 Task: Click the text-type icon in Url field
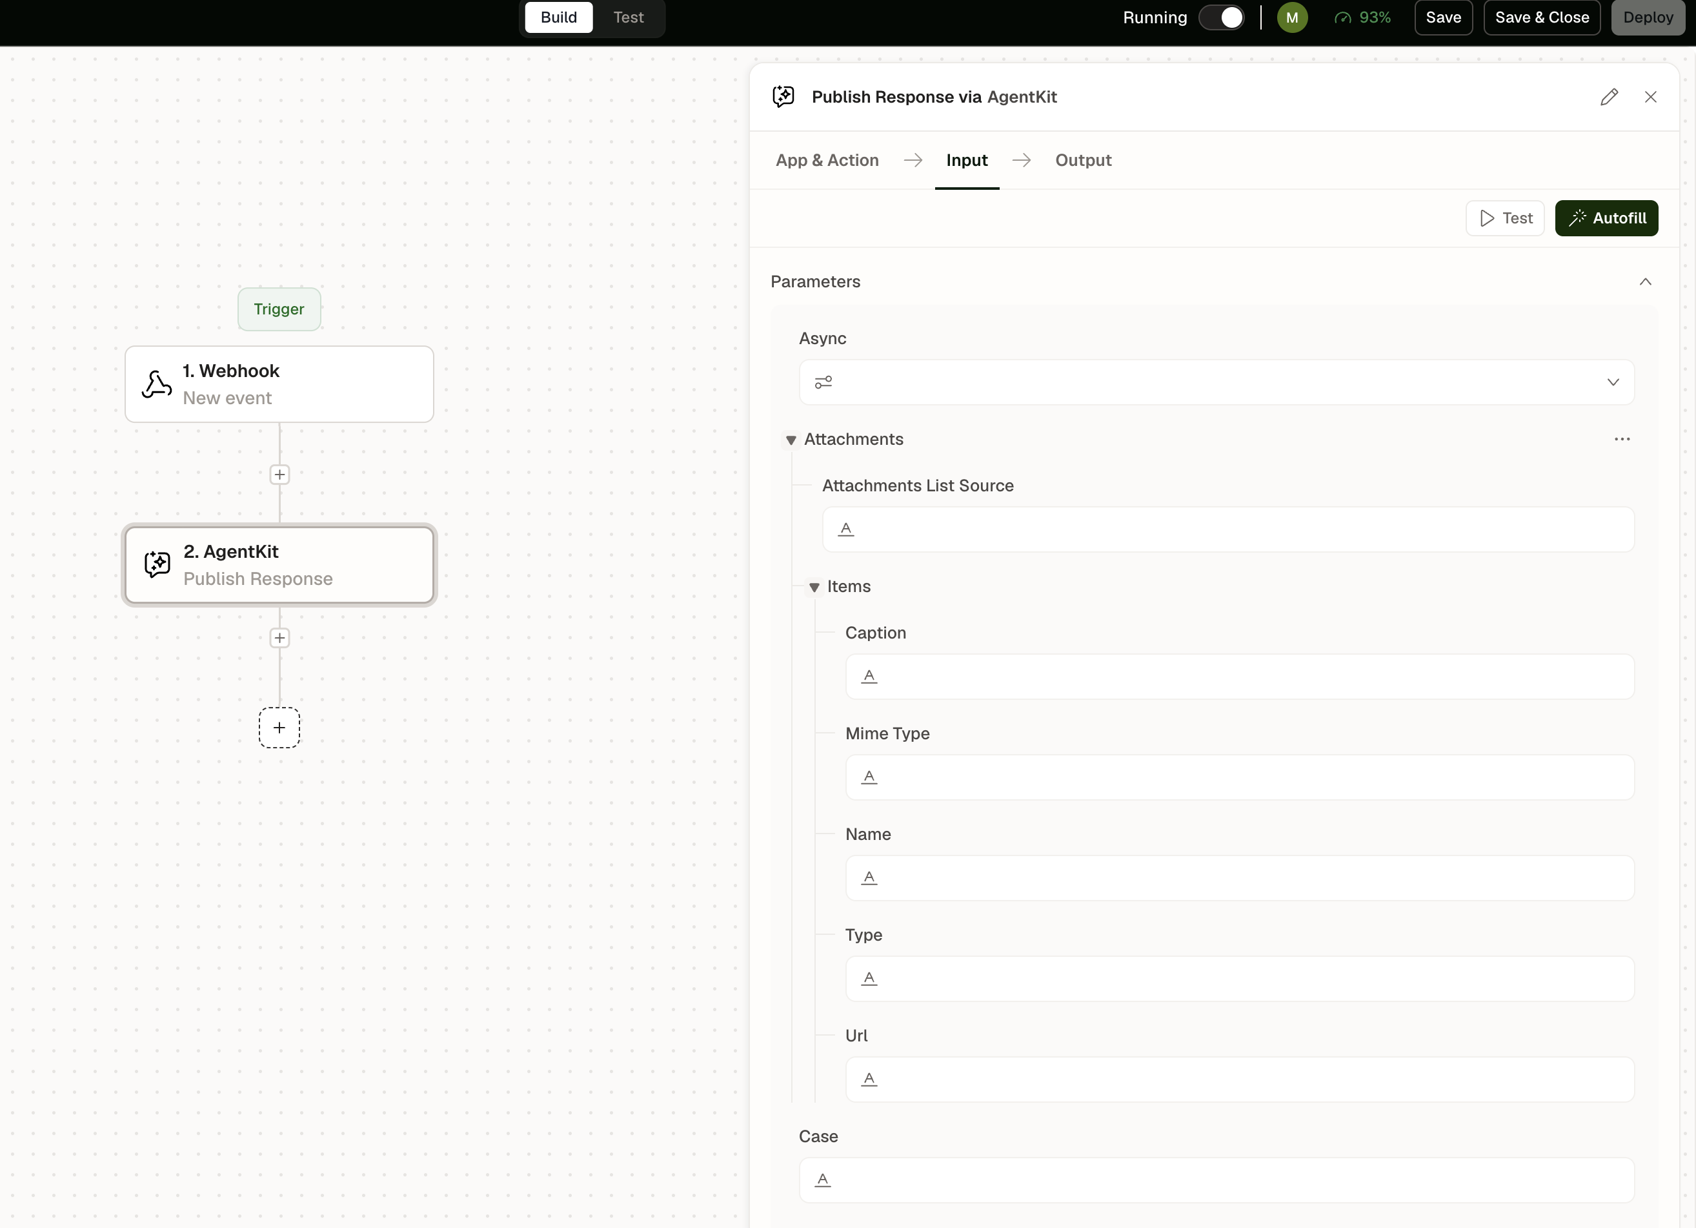click(x=869, y=1079)
